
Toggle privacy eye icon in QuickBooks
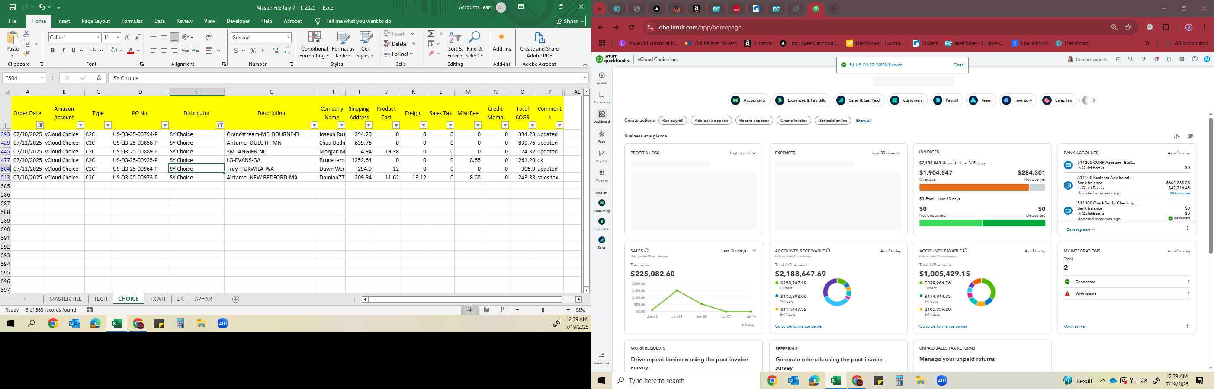tap(1191, 136)
